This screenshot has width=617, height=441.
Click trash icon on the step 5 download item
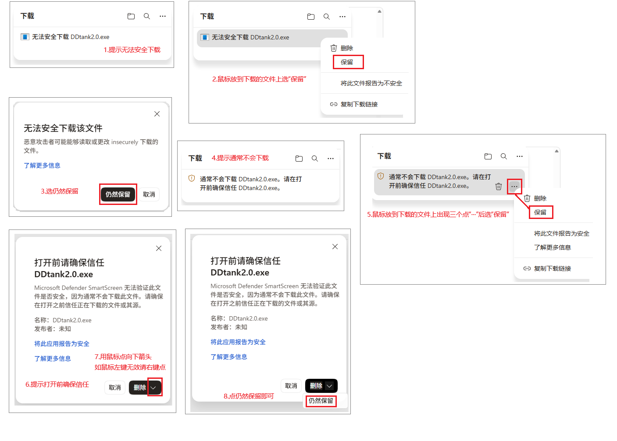click(499, 187)
